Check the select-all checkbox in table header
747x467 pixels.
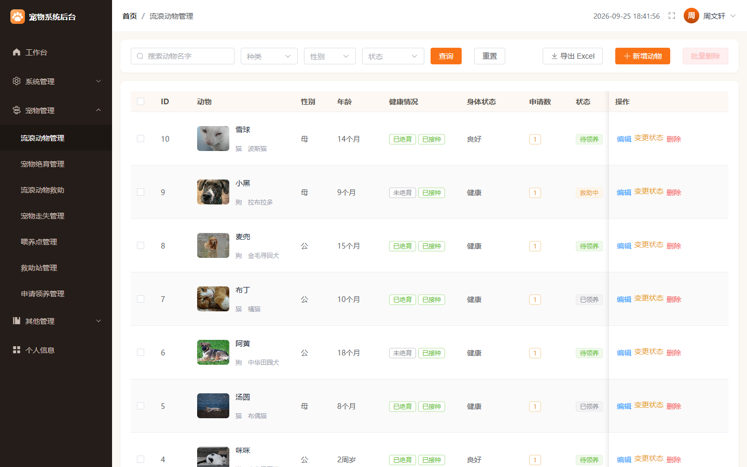point(141,101)
